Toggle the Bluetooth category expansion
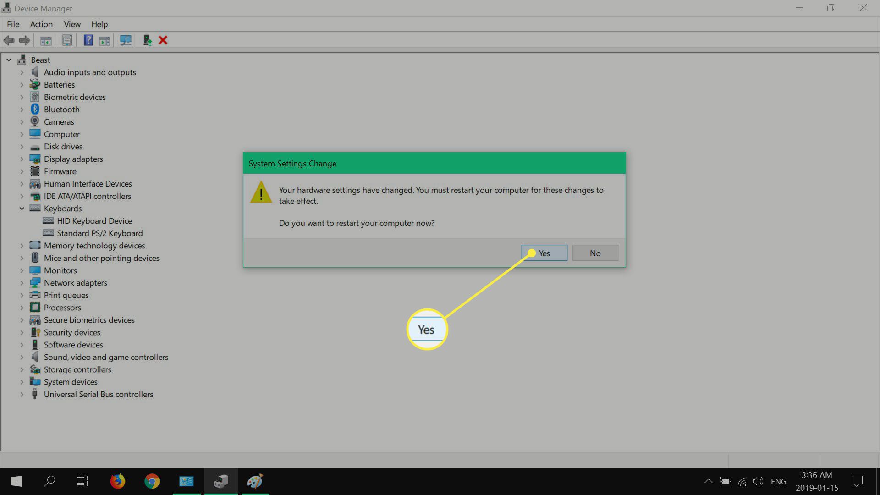Screen dimensions: 880x495 point(22,110)
